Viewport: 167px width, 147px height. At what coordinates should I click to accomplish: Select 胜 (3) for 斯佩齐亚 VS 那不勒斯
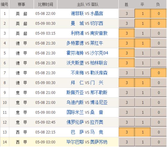[127, 92]
